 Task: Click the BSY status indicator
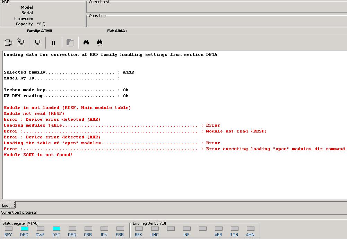click(9, 229)
